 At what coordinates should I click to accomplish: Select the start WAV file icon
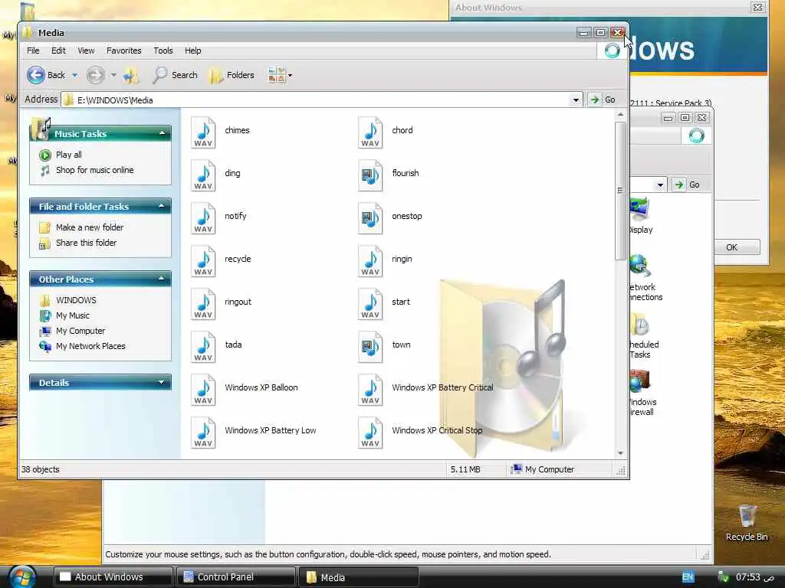click(370, 305)
